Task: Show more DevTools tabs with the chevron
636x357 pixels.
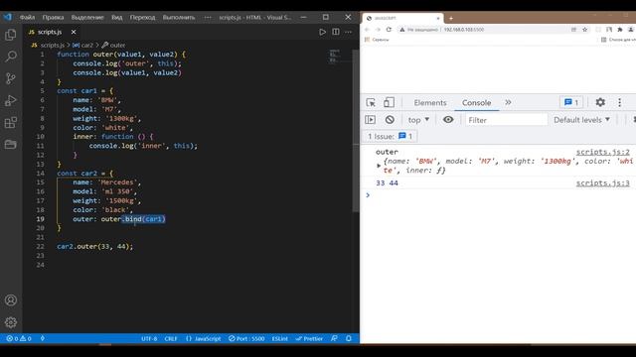Action: click(x=508, y=103)
